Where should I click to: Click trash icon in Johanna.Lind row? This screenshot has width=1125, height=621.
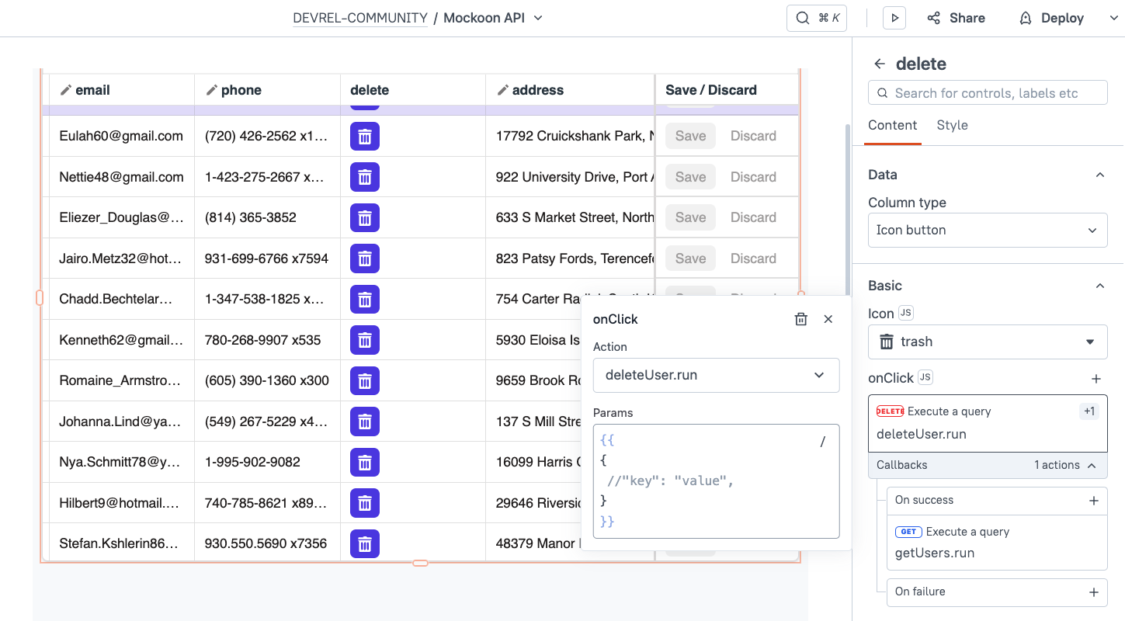pyautogui.click(x=365, y=422)
